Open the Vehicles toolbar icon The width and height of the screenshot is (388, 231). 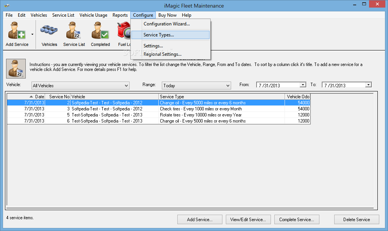(49, 34)
